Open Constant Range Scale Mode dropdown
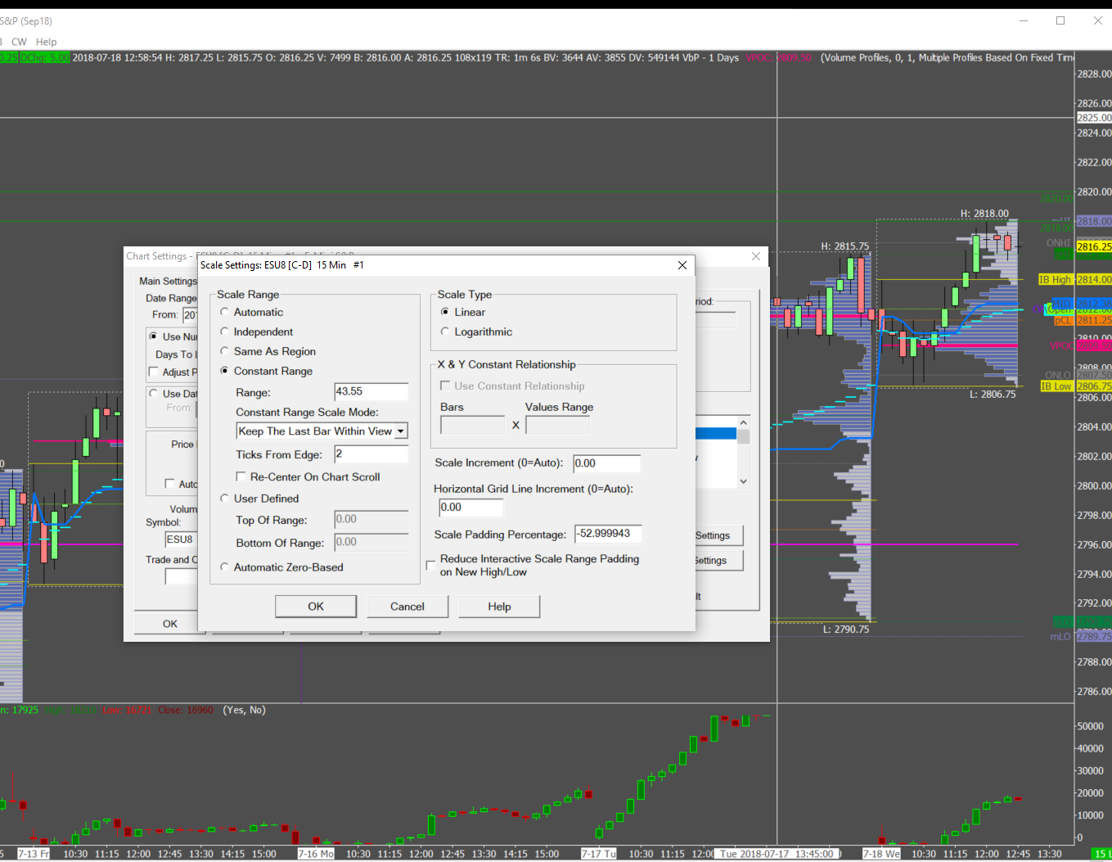The height and width of the screenshot is (862, 1112). pyautogui.click(x=400, y=431)
